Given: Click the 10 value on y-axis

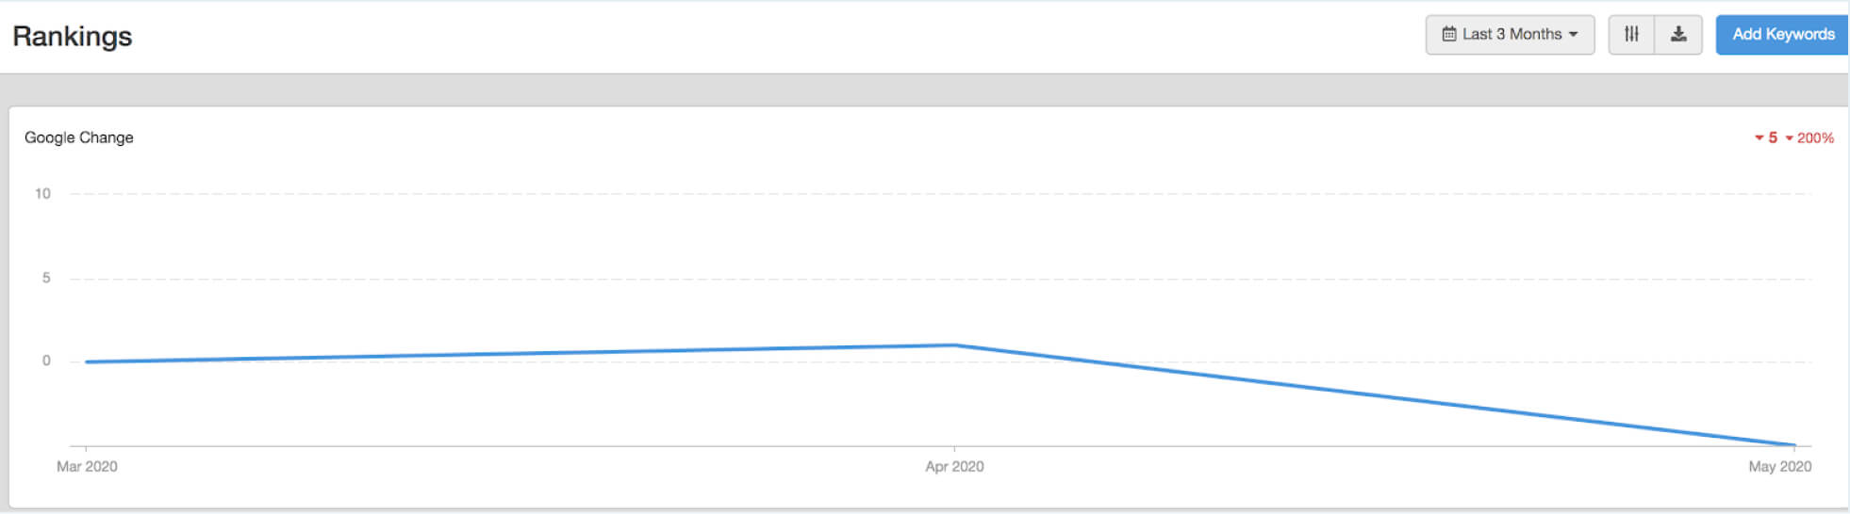Looking at the screenshot, I should coord(42,194).
